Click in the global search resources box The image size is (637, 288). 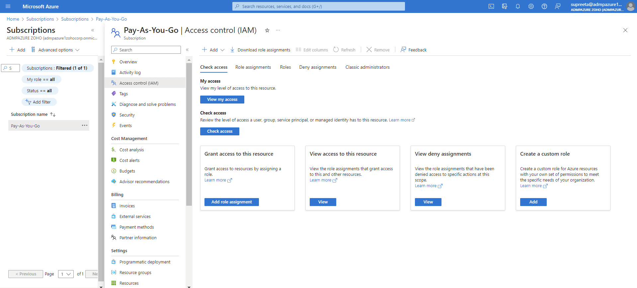point(319,6)
